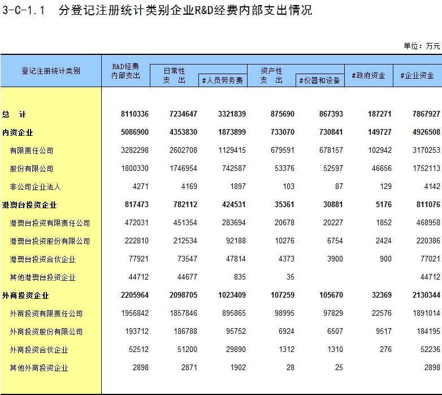Select the 内资企业 row label
This screenshot has height=395, width=442.
18,132
